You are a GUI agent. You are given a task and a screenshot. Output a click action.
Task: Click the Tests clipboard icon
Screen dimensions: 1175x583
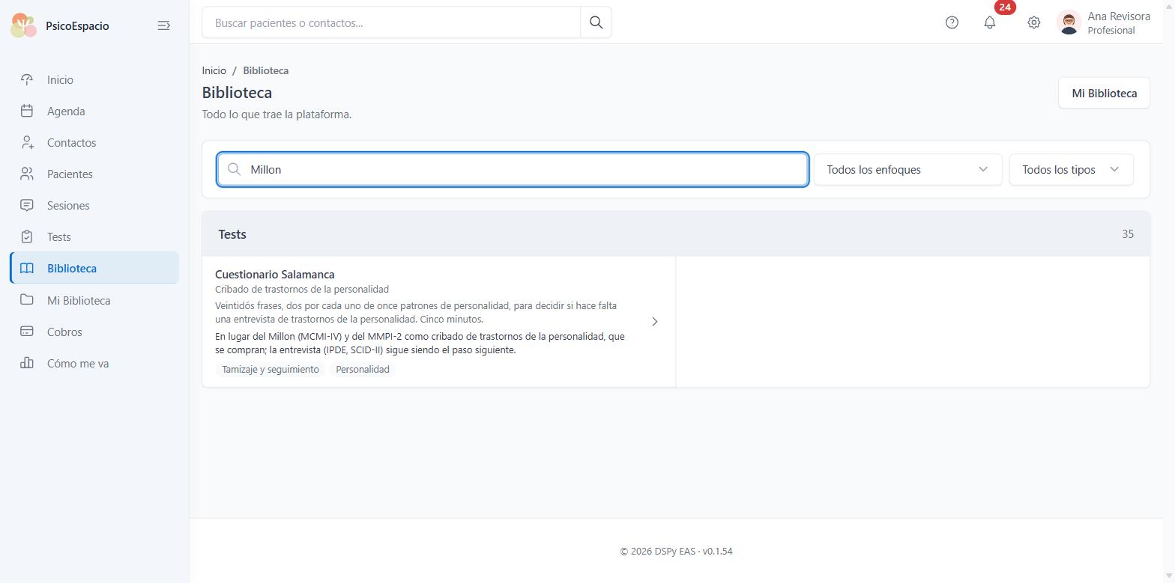point(27,236)
